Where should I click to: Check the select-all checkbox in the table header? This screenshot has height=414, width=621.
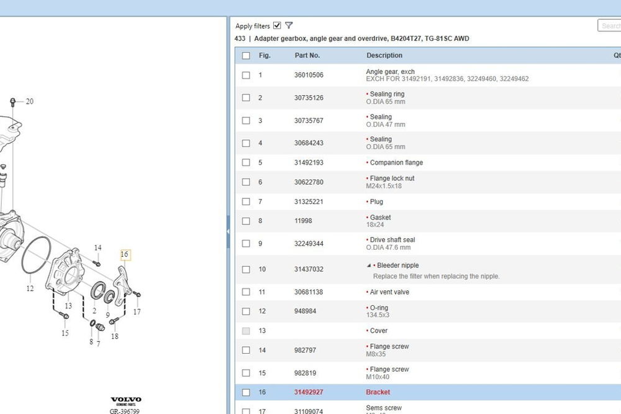tap(246, 55)
